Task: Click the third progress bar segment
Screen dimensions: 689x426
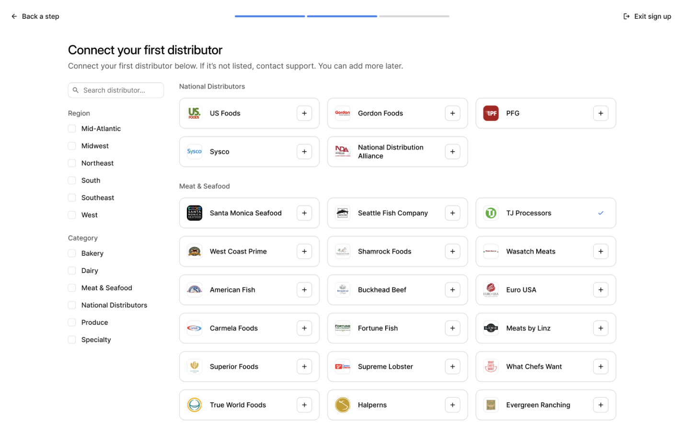Action: click(x=414, y=16)
